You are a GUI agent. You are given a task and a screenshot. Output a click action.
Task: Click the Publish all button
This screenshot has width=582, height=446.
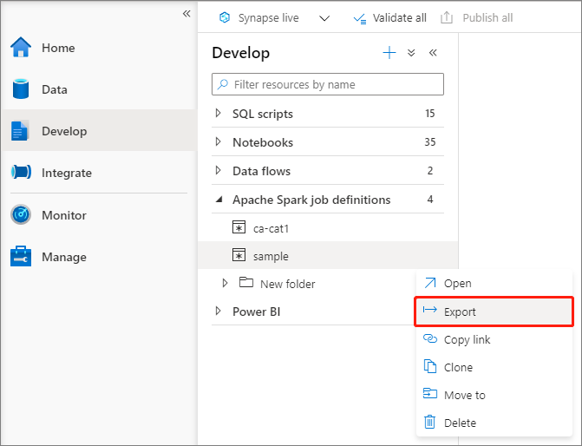point(477,17)
